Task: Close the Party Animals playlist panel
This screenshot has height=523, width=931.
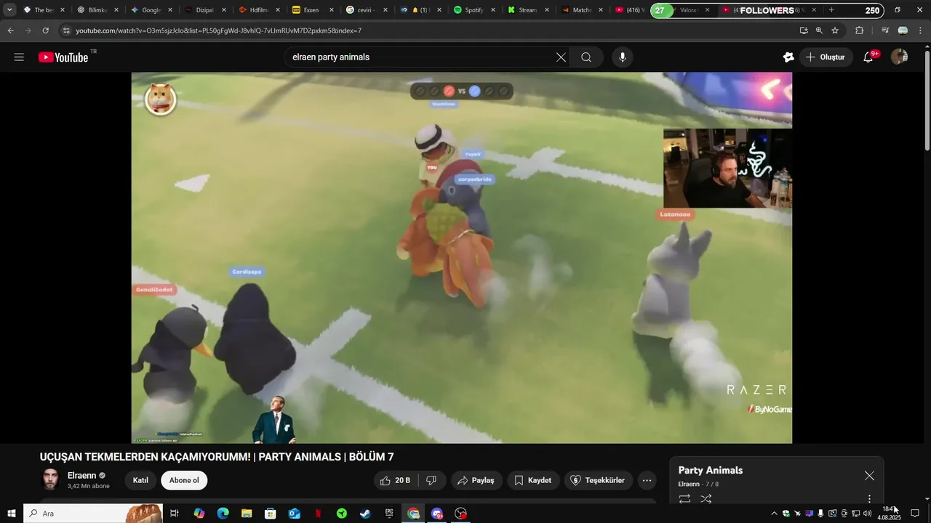Action: 869,476
